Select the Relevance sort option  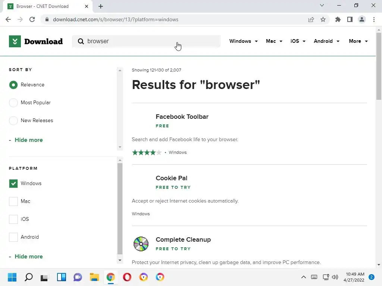13,85
